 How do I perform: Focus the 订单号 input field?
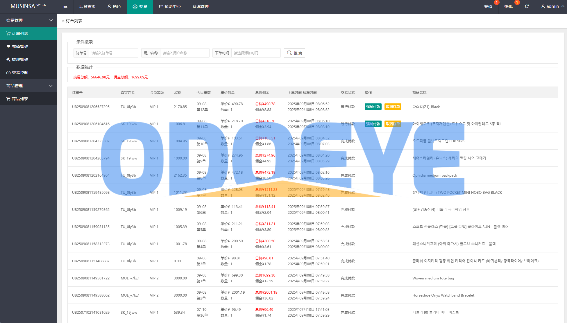tap(113, 53)
